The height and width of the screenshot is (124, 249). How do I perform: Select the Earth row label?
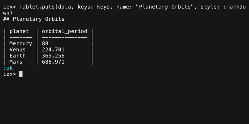(17, 56)
